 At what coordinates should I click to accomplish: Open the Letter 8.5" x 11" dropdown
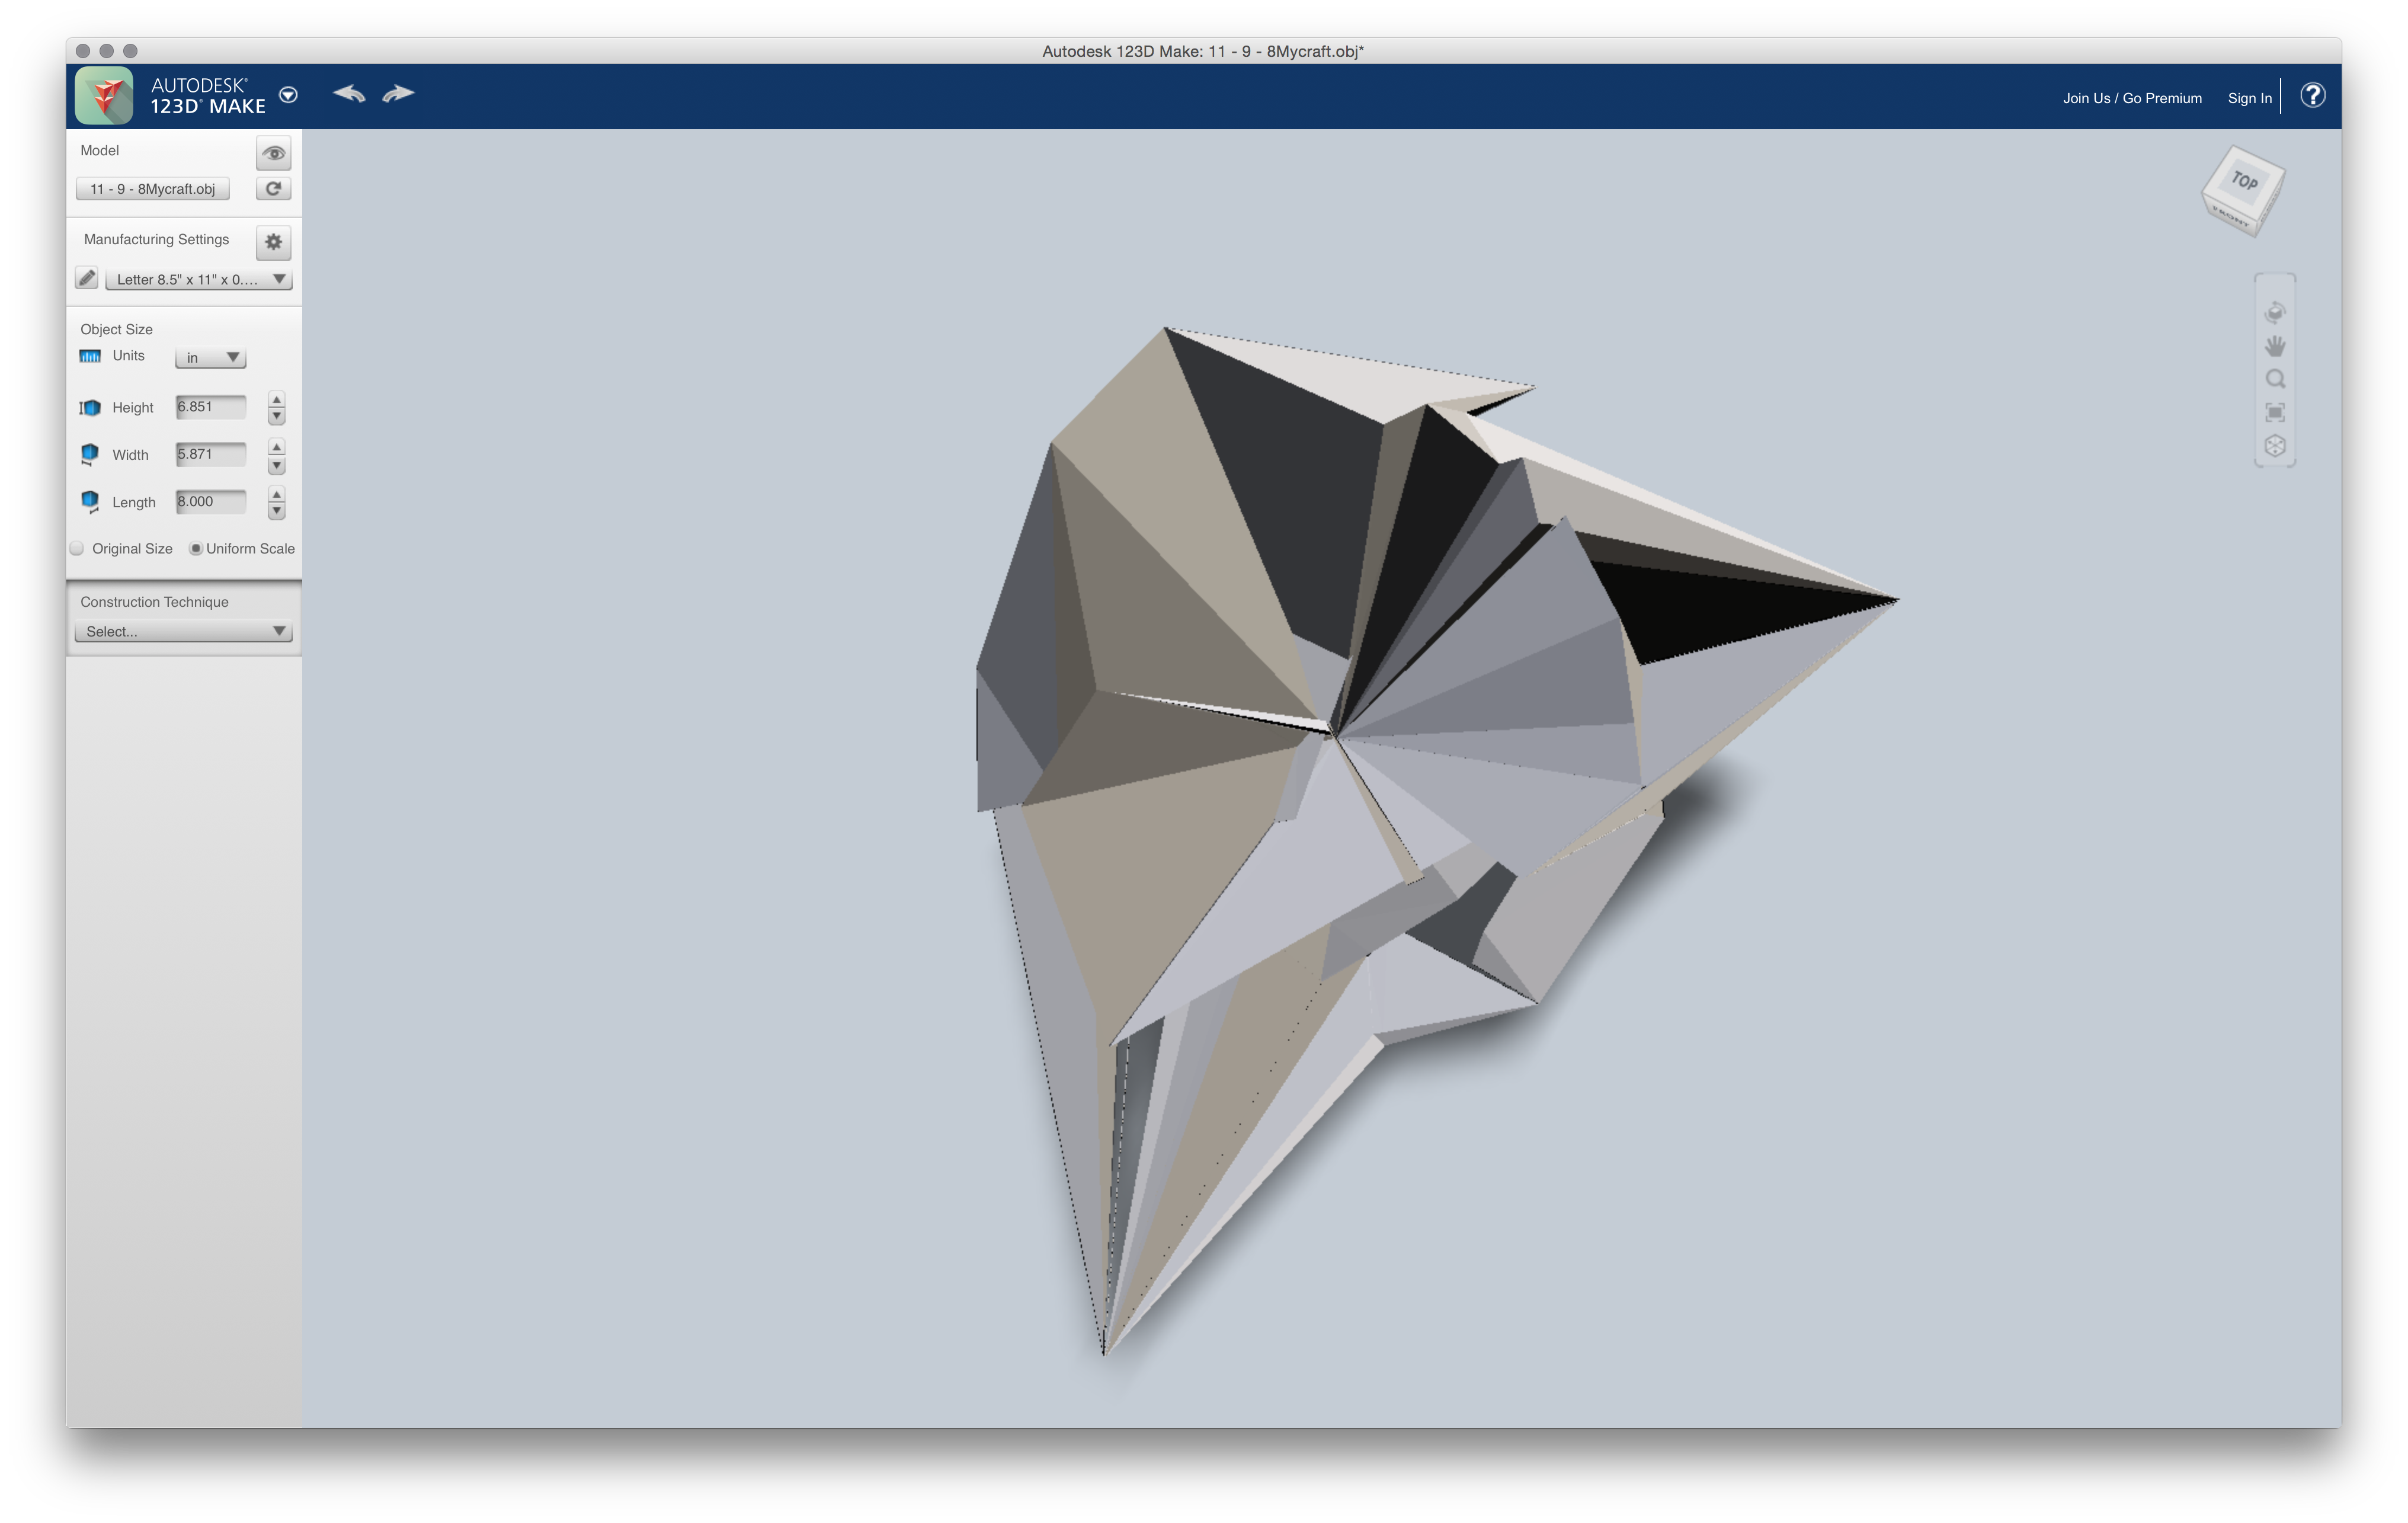[x=198, y=279]
